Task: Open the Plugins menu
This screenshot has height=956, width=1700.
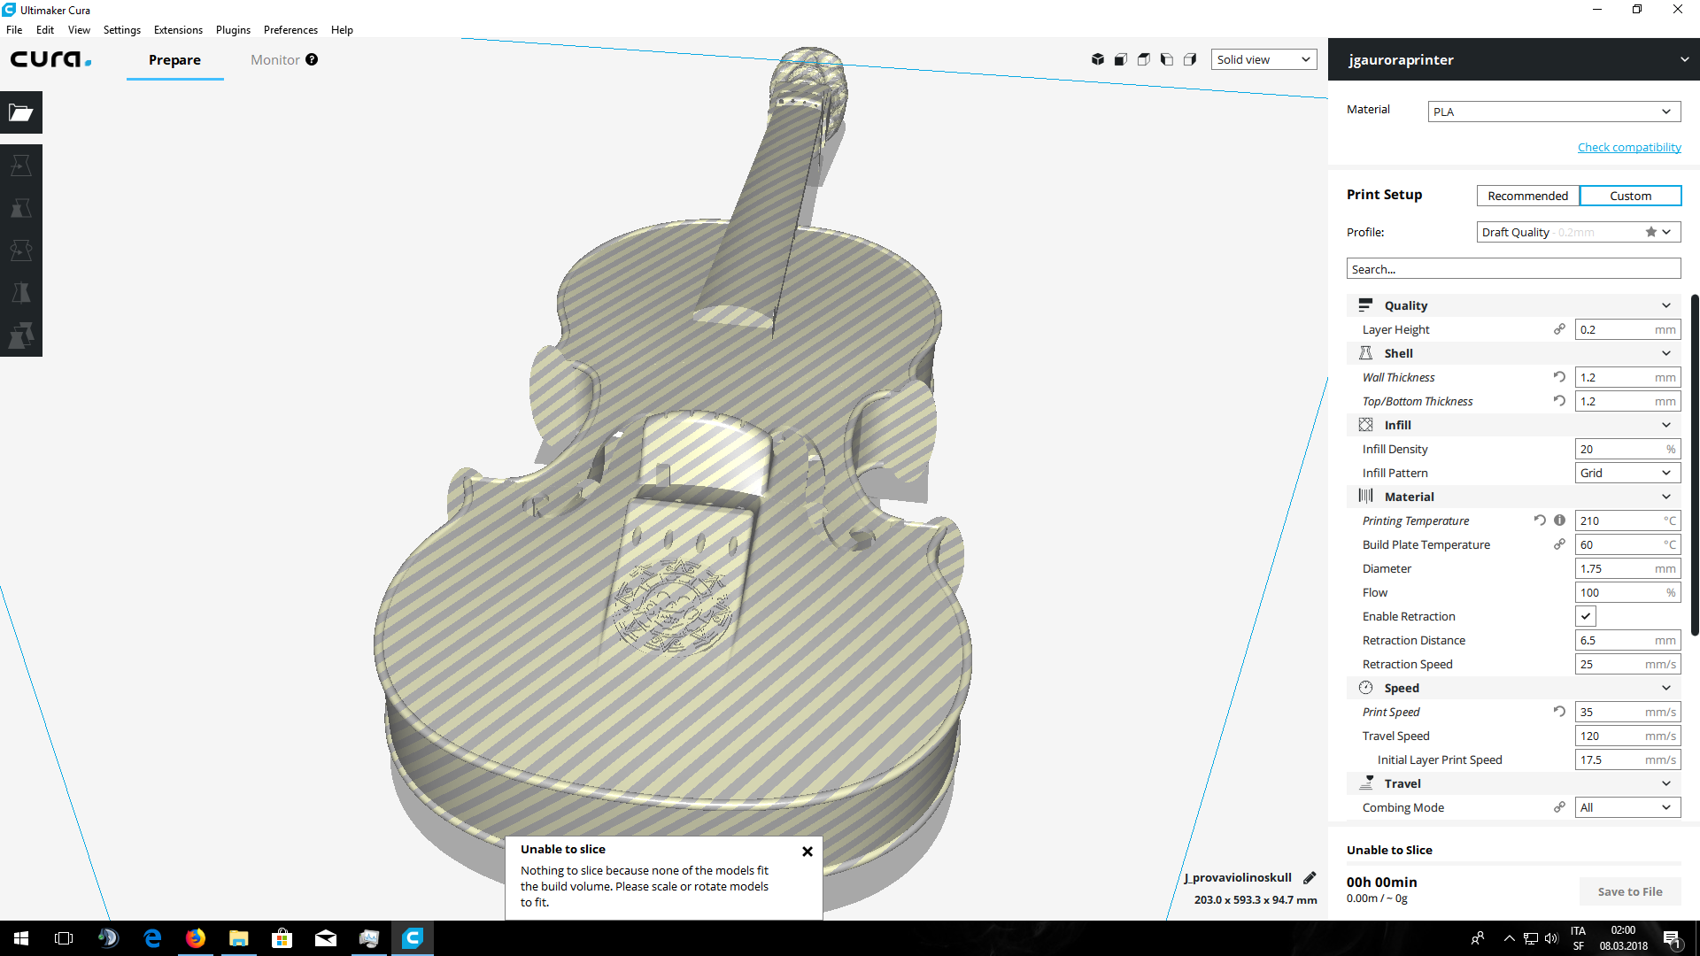Action: 233,29
